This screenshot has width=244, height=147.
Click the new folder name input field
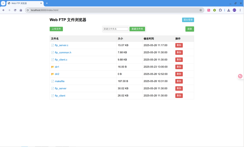click(x=115, y=29)
